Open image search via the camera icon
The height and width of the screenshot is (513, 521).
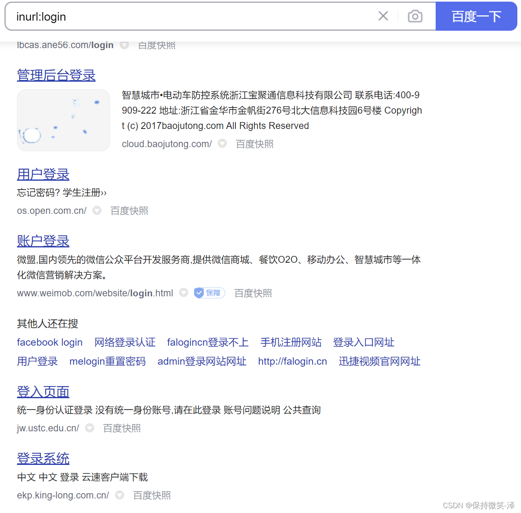[415, 16]
